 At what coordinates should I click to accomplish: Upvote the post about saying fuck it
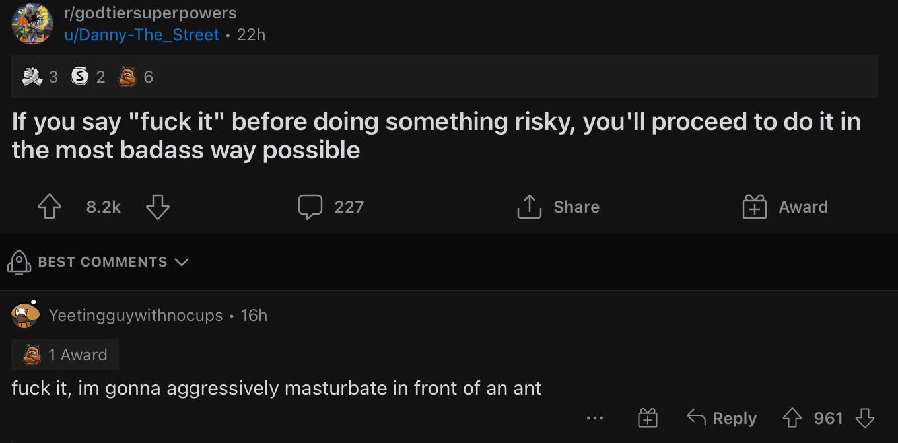coord(49,207)
